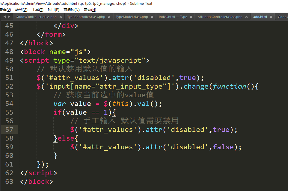Open the 帮助(H) menu
Image resolution: width=288 pixels, height=191 pixels.
(90, 10)
